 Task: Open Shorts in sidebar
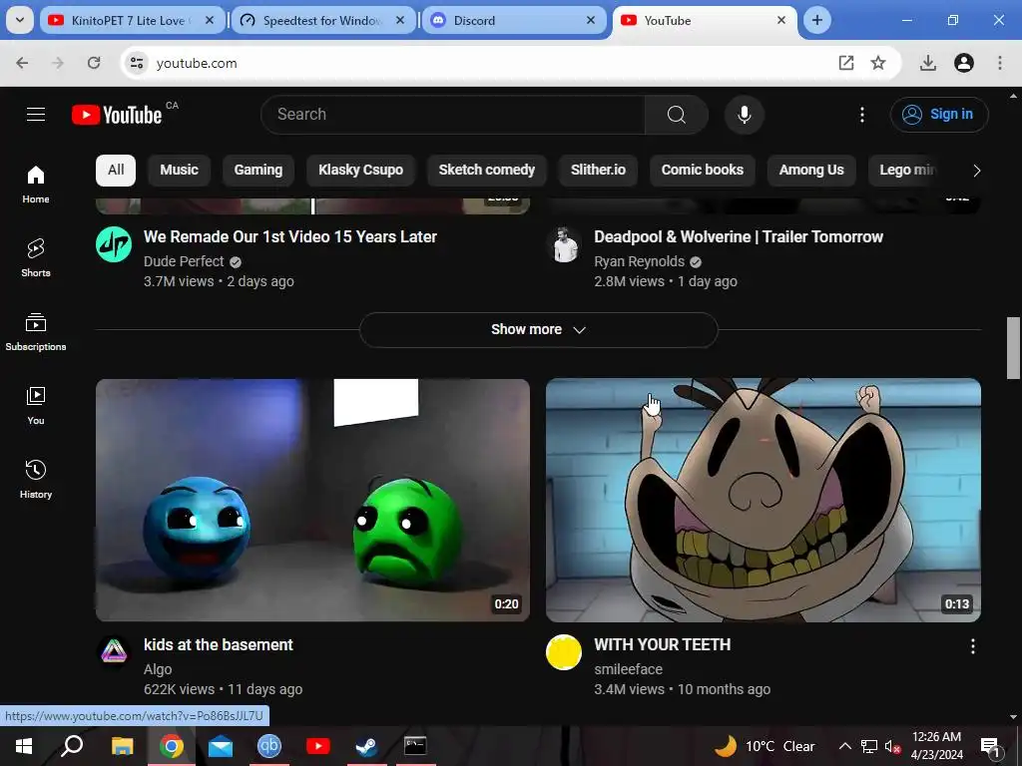[36, 258]
